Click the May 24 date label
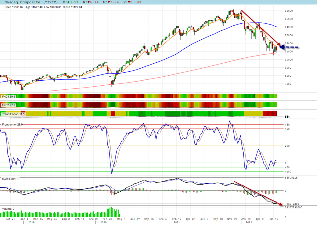This screenshot has width=317, height=228. click(52, 219)
